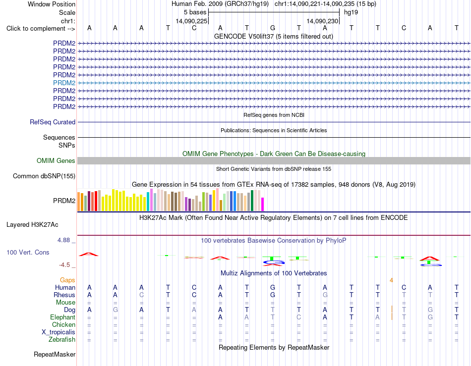Viewport: 471px width, 366px height.
Task: Click the Sequences track label
Action: click(59, 137)
